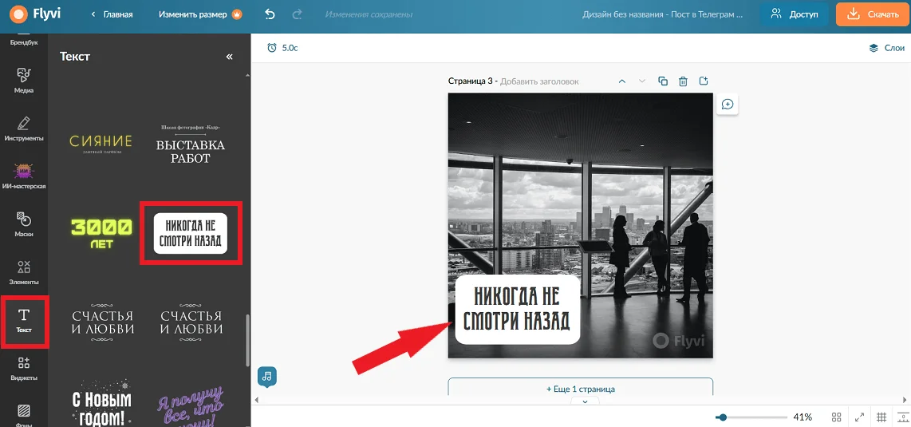Delete page 3 with trash icon
Image resolution: width=911 pixels, height=427 pixels.
point(683,81)
